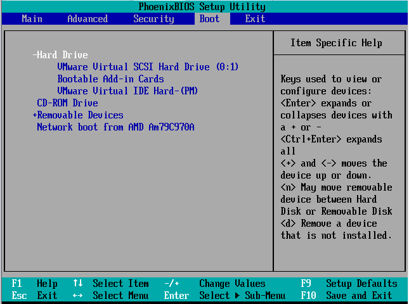Click F9 Setup Defaults in footer

click(x=349, y=284)
